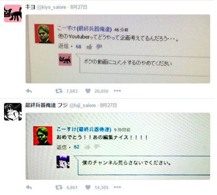Open the @fuji_saiore handle link
The image size is (217, 195).
(x=82, y=105)
